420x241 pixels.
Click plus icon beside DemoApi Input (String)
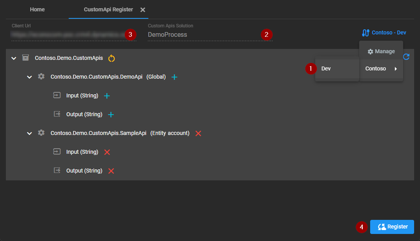click(107, 96)
